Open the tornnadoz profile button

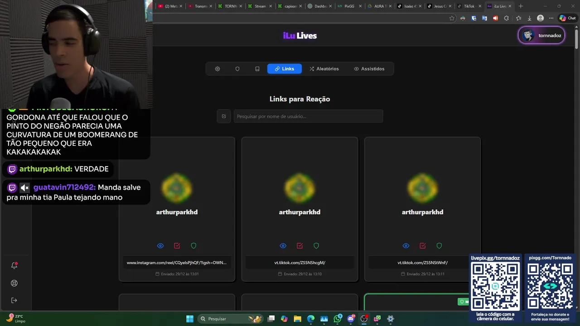[541, 35]
